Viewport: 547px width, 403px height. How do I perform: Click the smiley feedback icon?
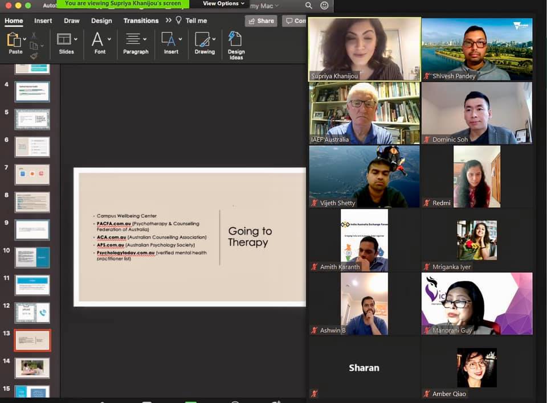[324, 5]
